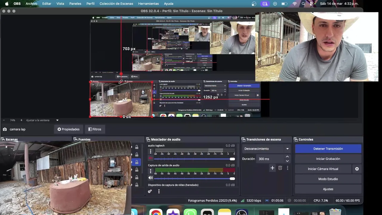382x215 pixels.
Task: Open the Perfil menu
Action: click(90, 4)
